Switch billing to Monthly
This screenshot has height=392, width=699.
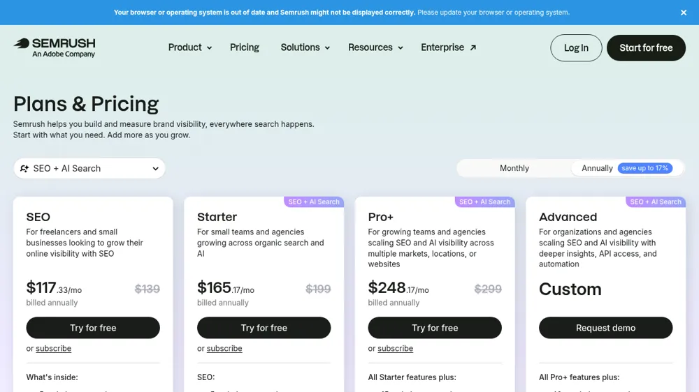[514, 168]
